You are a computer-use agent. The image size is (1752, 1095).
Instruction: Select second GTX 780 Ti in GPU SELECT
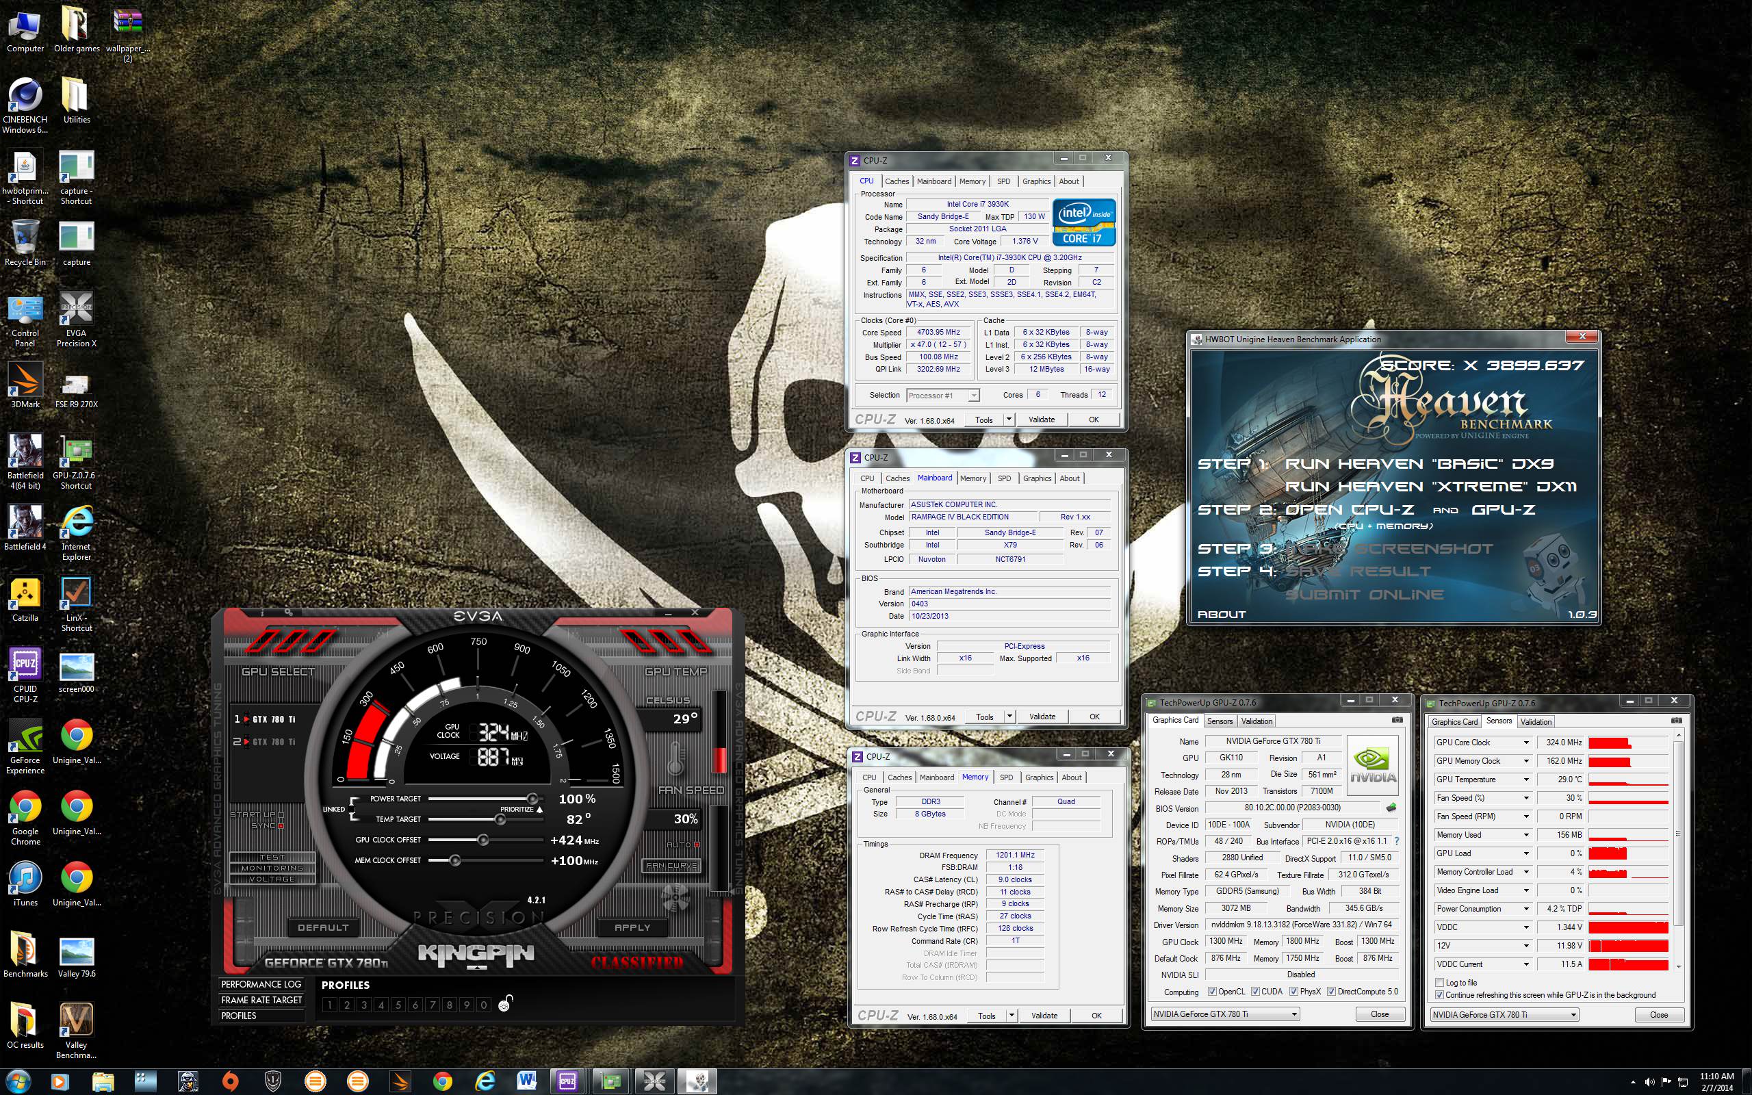point(265,742)
